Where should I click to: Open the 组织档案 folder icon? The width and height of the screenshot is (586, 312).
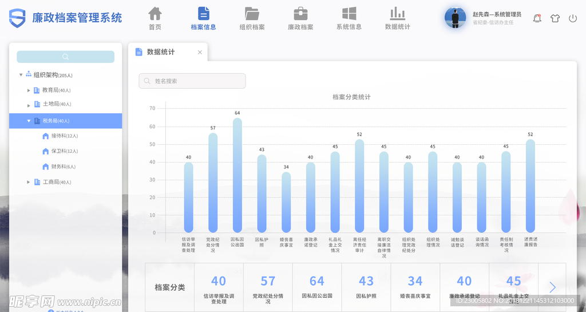[252, 13]
